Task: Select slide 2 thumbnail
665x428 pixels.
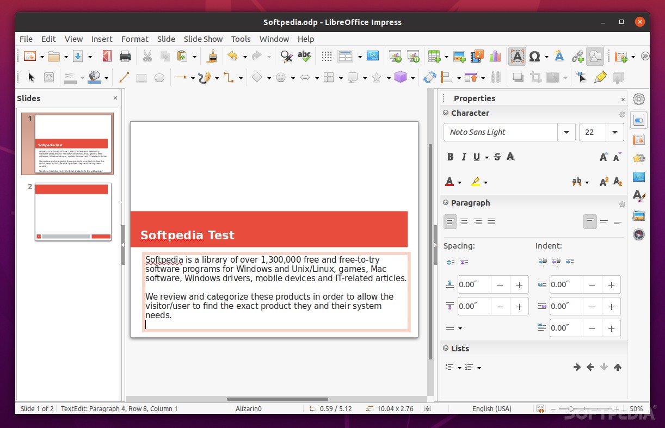Action: point(73,212)
